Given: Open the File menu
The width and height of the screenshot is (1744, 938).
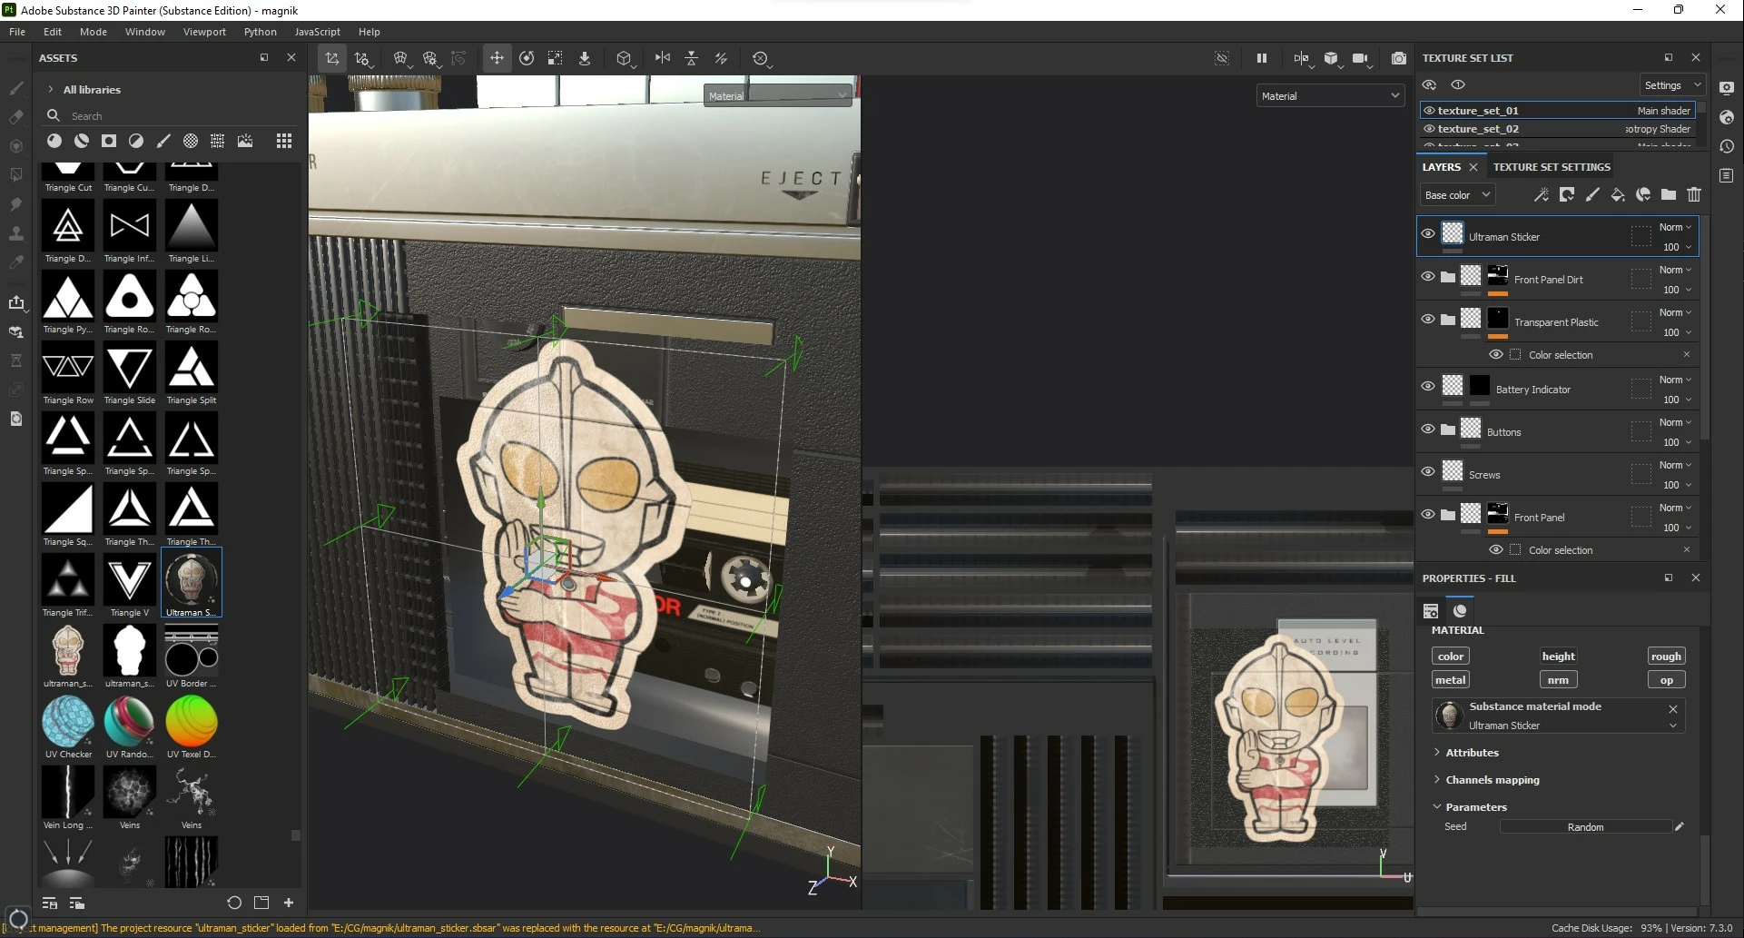Looking at the screenshot, I should (x=17, y=32).
